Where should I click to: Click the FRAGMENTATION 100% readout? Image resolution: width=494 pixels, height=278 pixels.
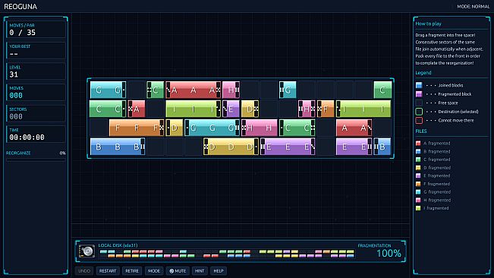point(379,251)
